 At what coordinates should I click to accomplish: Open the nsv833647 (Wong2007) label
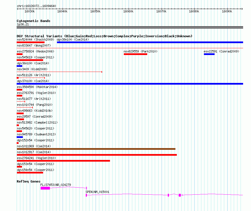pyautogui.click(x=34, y=45)
